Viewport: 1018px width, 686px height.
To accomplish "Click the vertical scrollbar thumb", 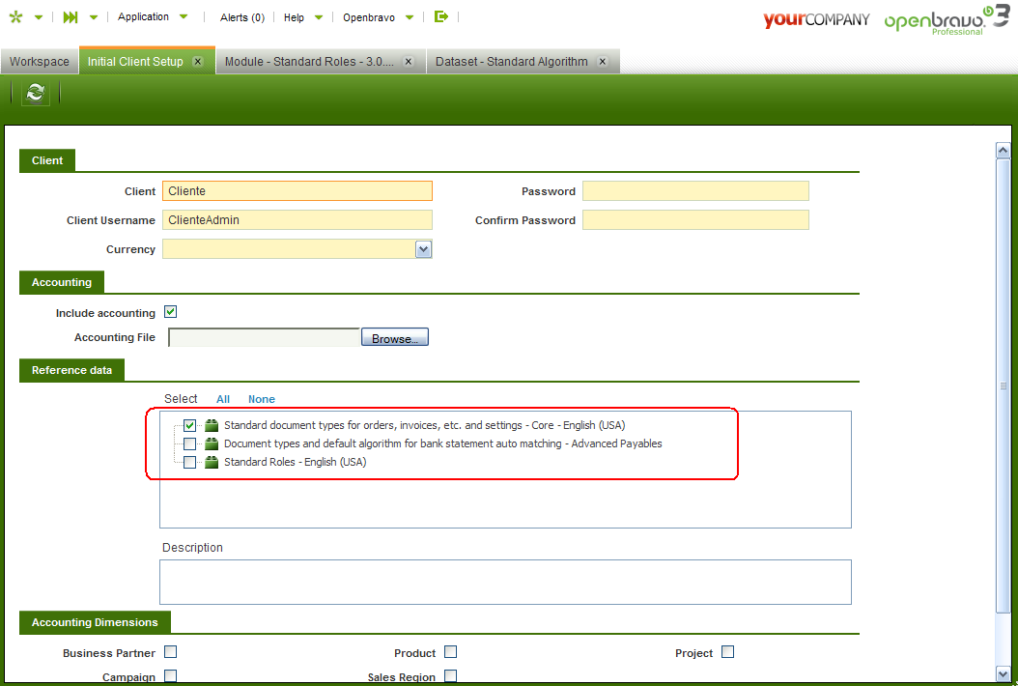I will click(x=1004, y=386).
